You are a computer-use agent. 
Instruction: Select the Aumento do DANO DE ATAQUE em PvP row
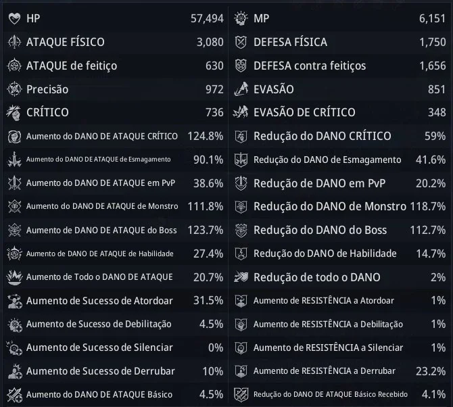pyautogui.click(x=116, y=183)
